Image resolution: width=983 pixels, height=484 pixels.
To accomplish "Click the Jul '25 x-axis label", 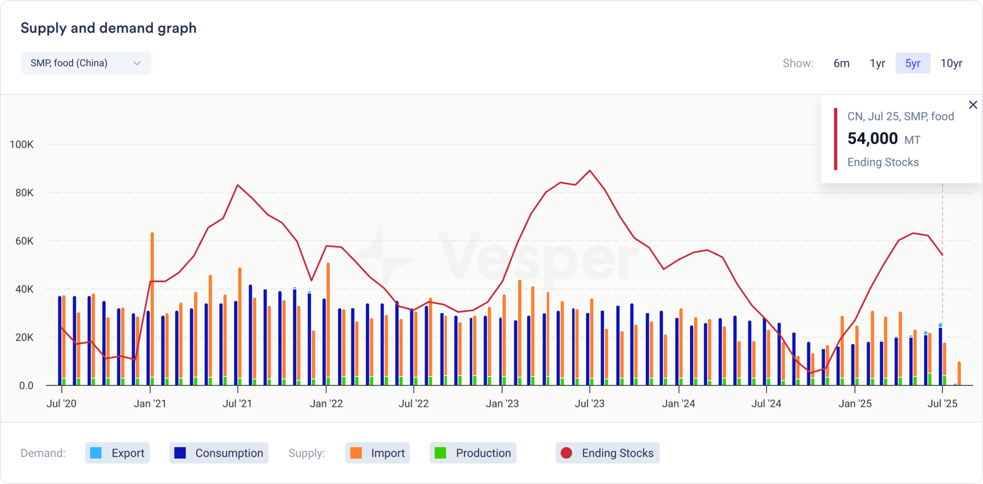I will (942, 404).
